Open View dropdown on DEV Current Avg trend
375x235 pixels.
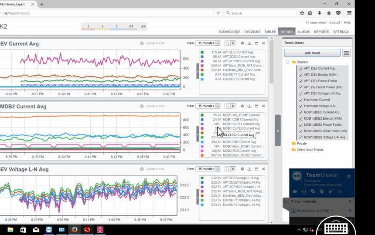[x=208, y=43]
